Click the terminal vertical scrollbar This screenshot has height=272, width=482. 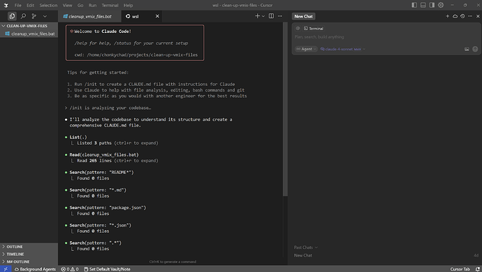click(x=285, y=109)
